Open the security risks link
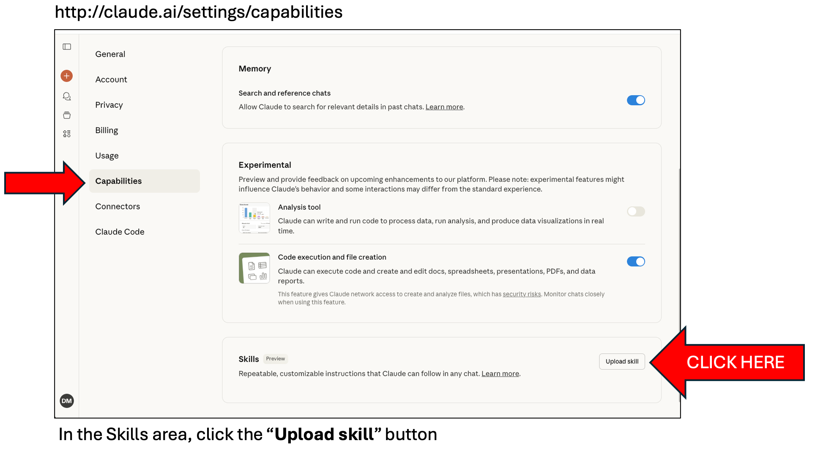815x449 pixels. point(522,294)
